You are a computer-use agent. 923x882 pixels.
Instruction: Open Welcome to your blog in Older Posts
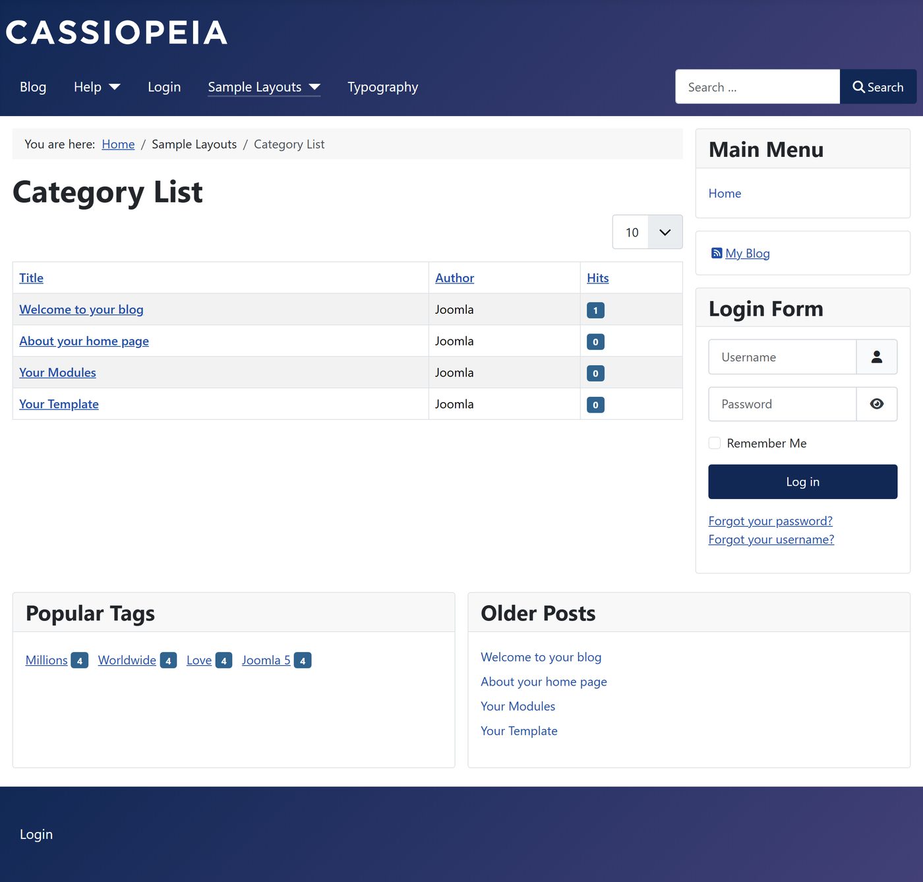tap(541, 657)
